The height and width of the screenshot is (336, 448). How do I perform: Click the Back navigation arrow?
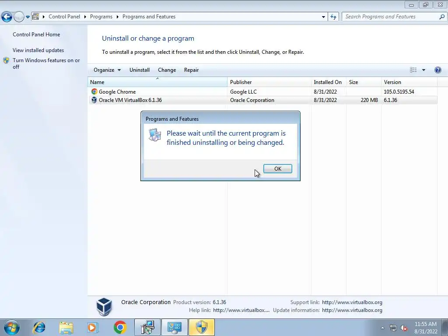pos(7,17)
